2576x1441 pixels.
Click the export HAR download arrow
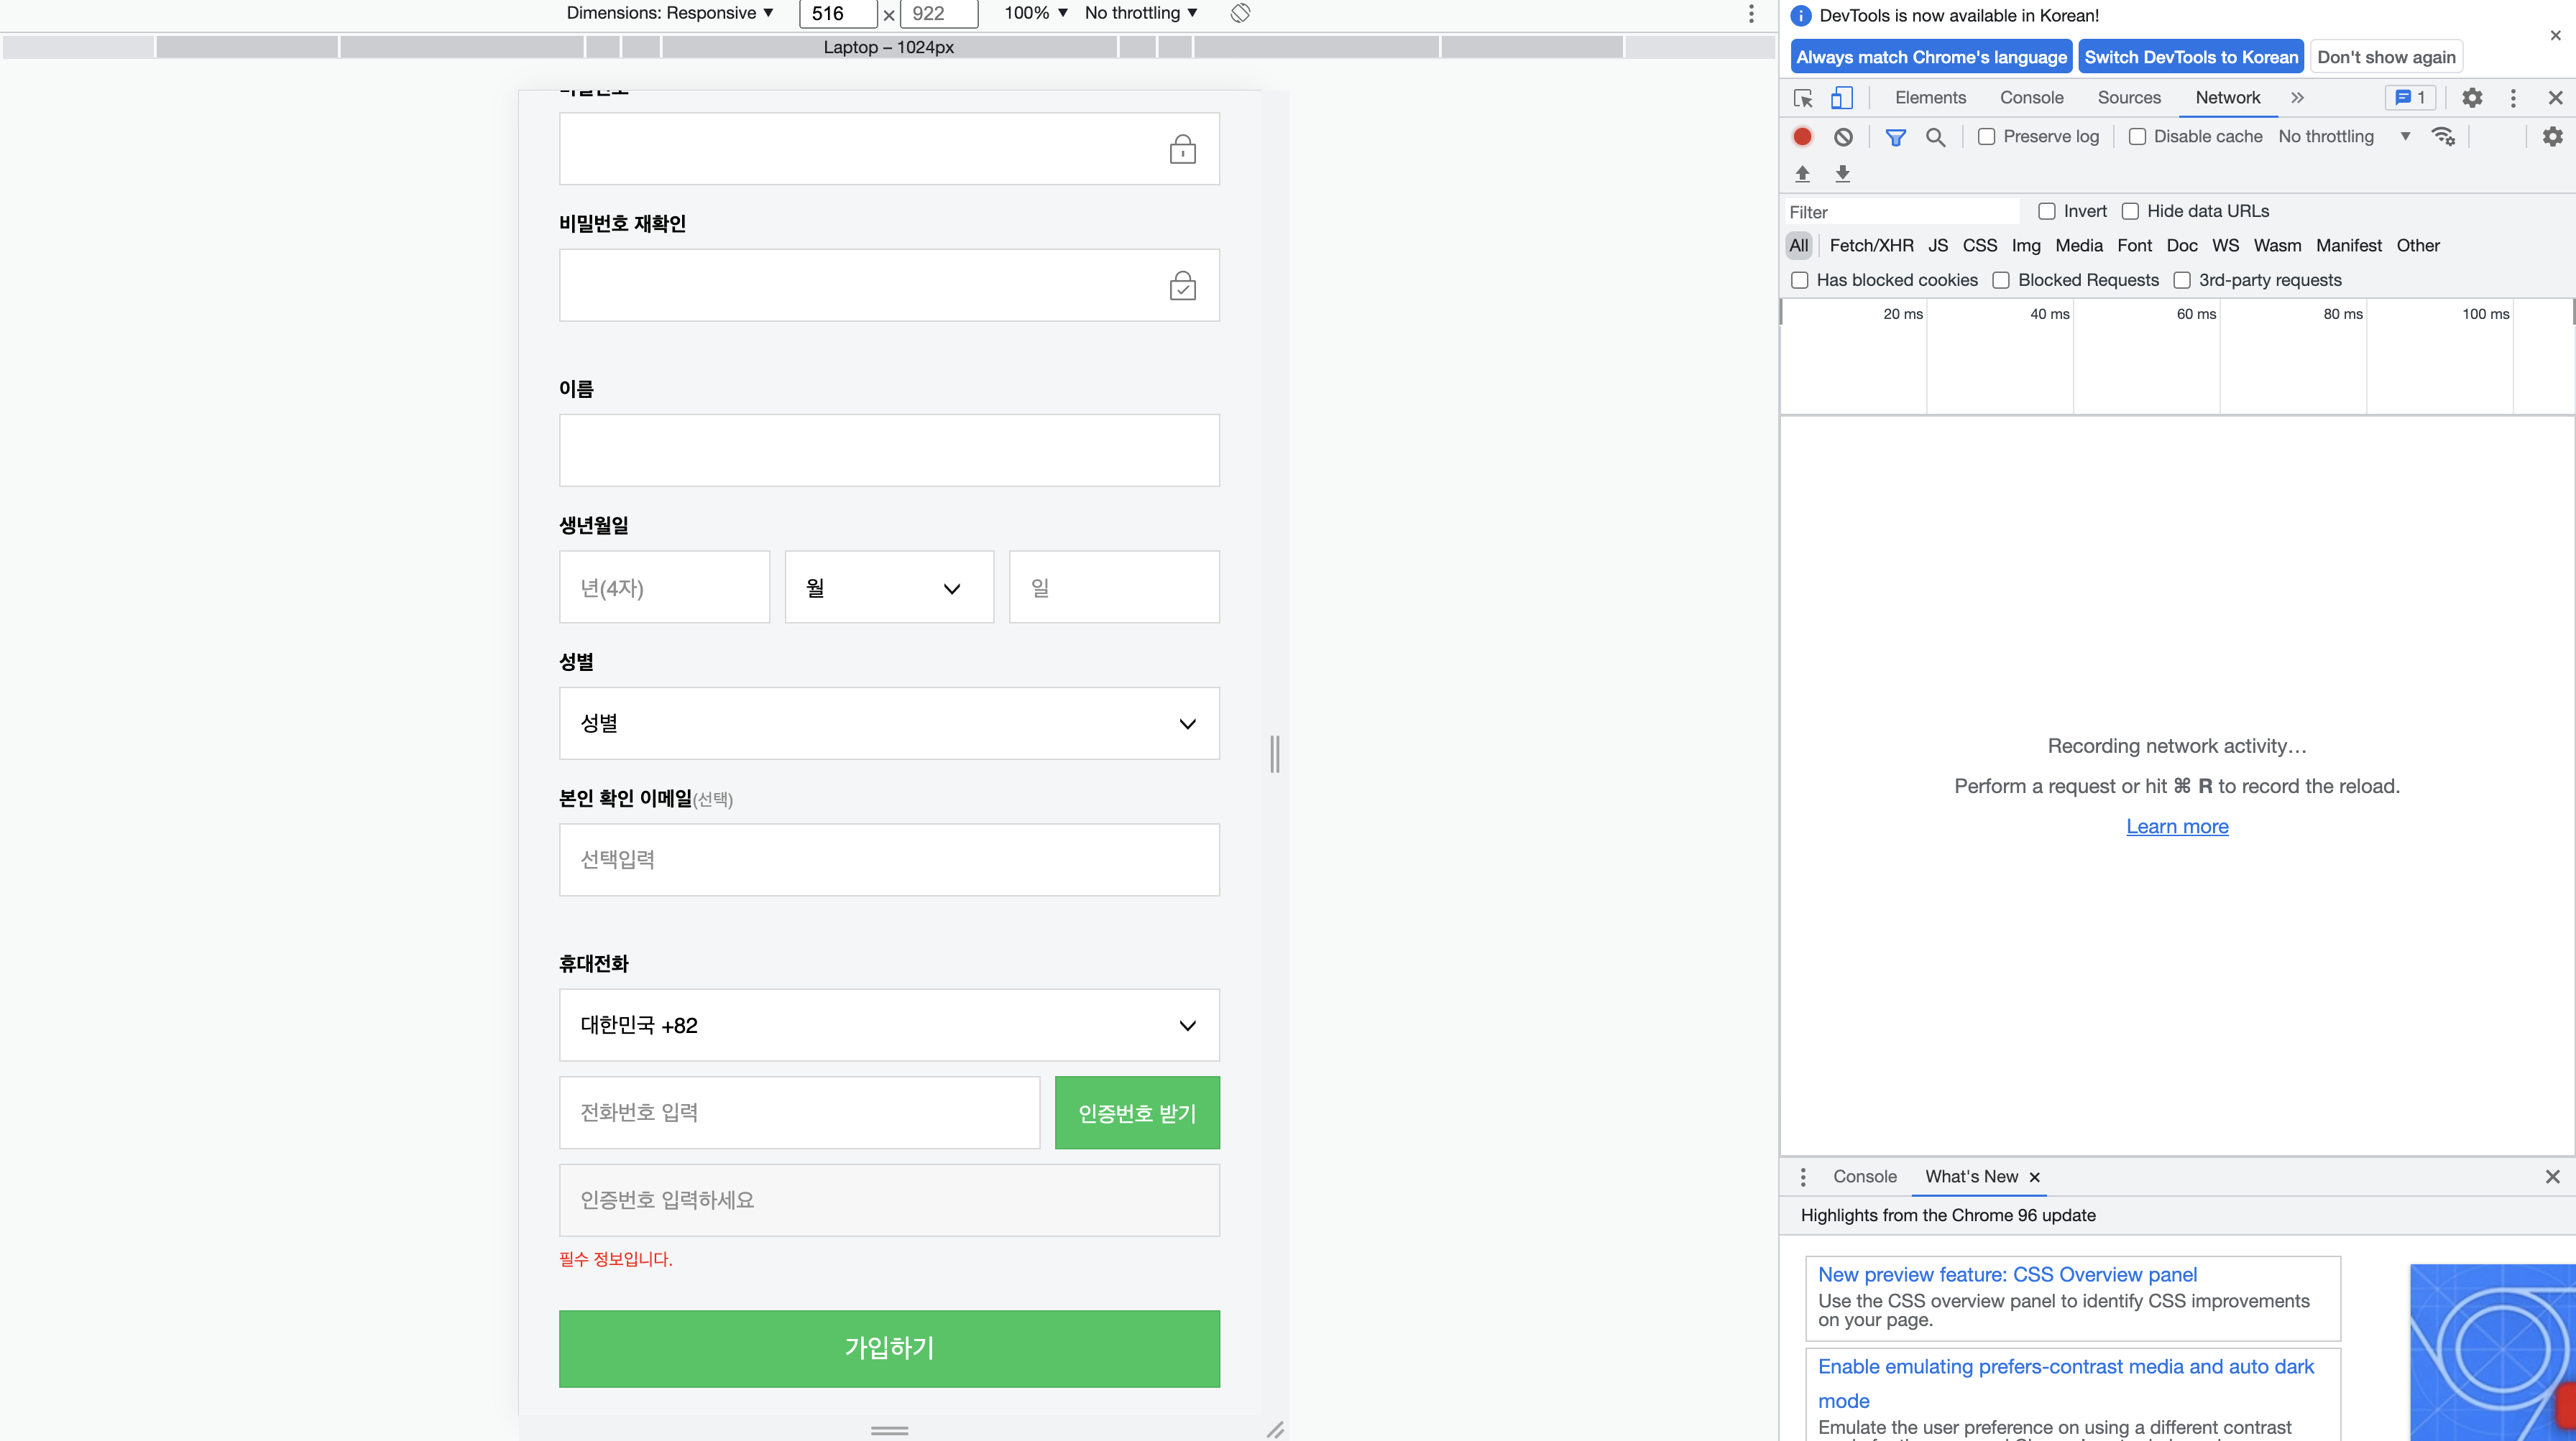(1842, 174)
